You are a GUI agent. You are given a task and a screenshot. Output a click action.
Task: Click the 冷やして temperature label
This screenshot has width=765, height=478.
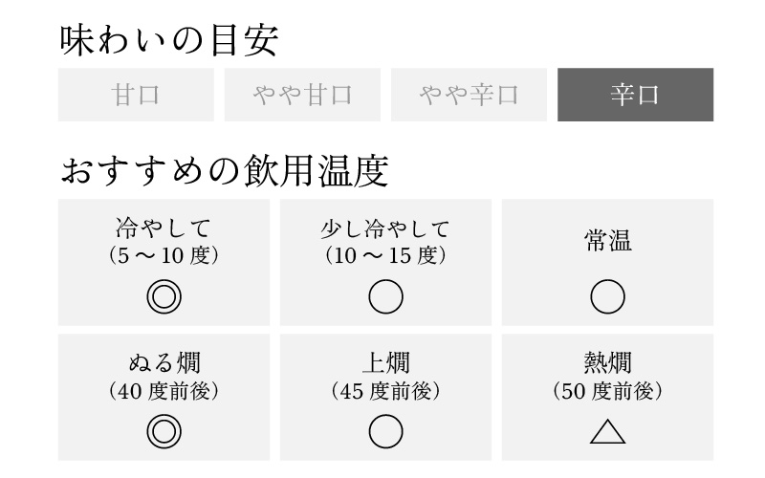coord(164,229)
